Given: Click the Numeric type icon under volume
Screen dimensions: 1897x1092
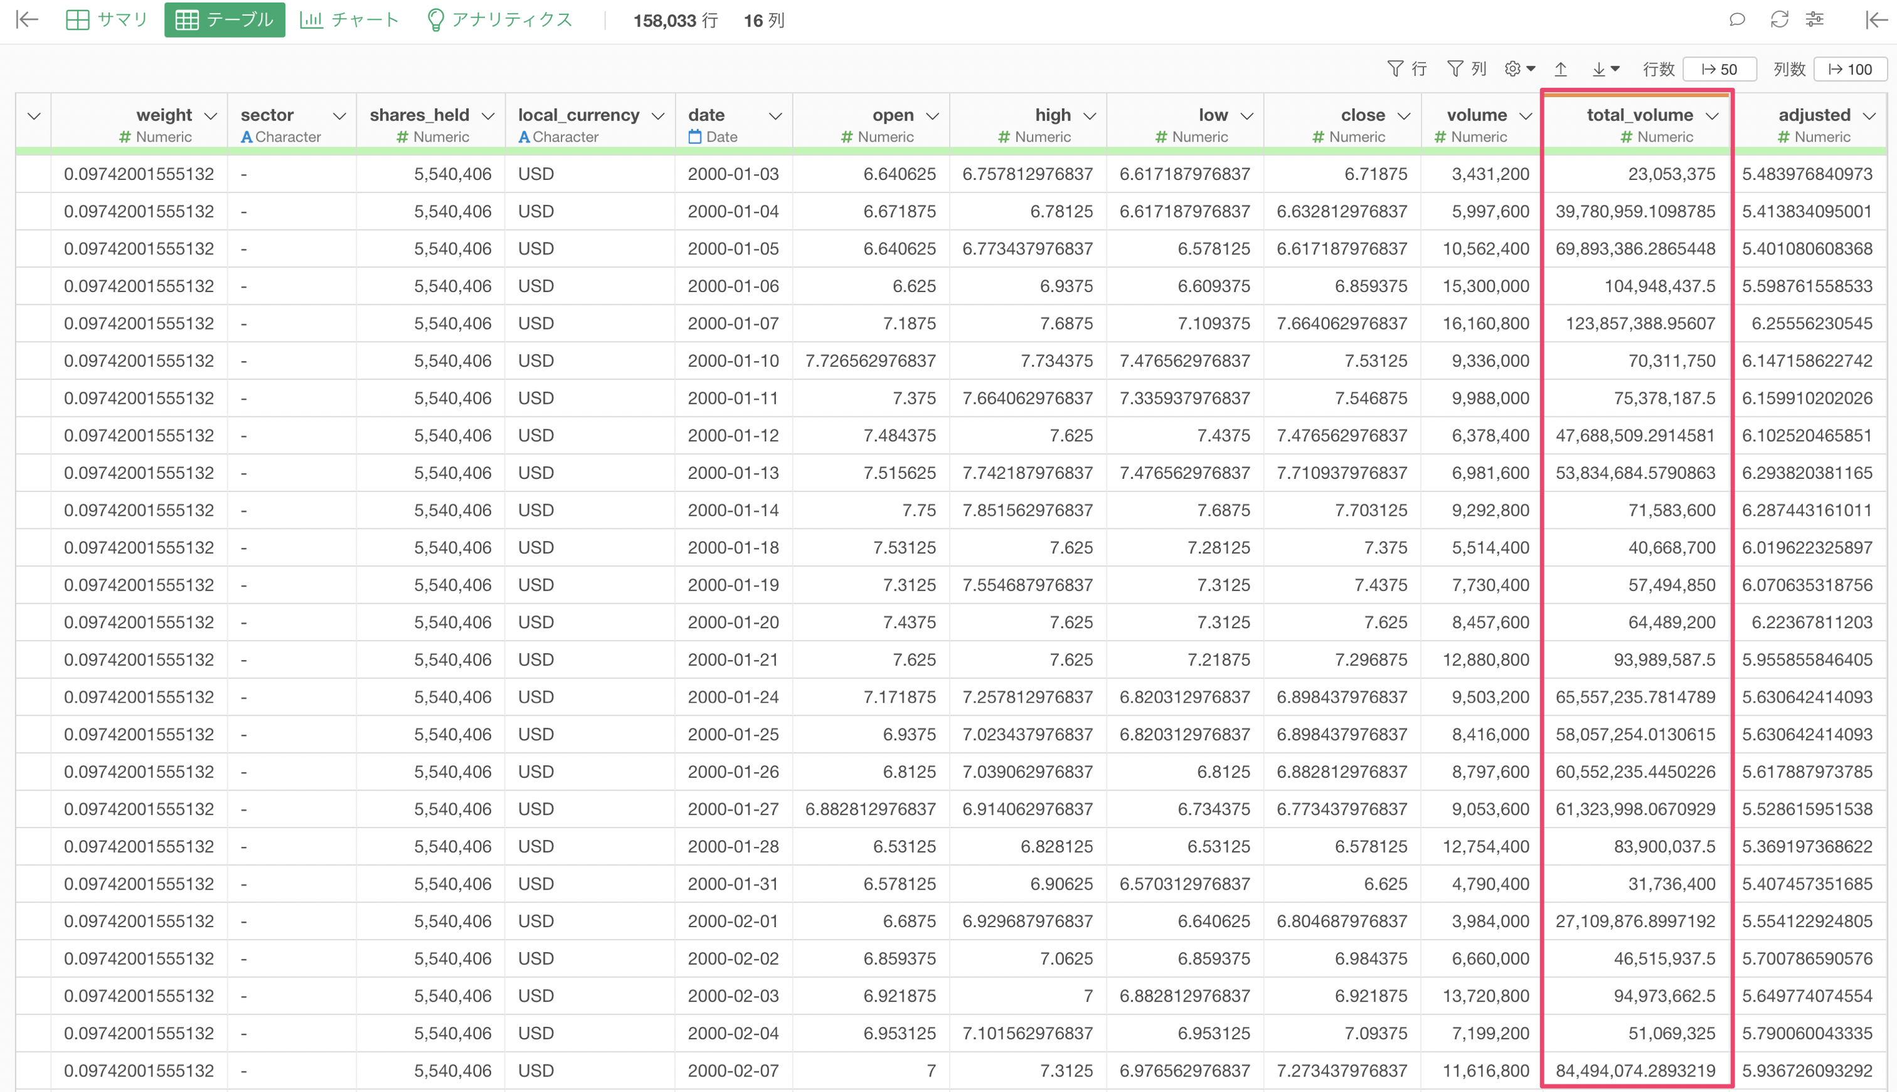Looking at the screenshot, I should click(1440, 137).
